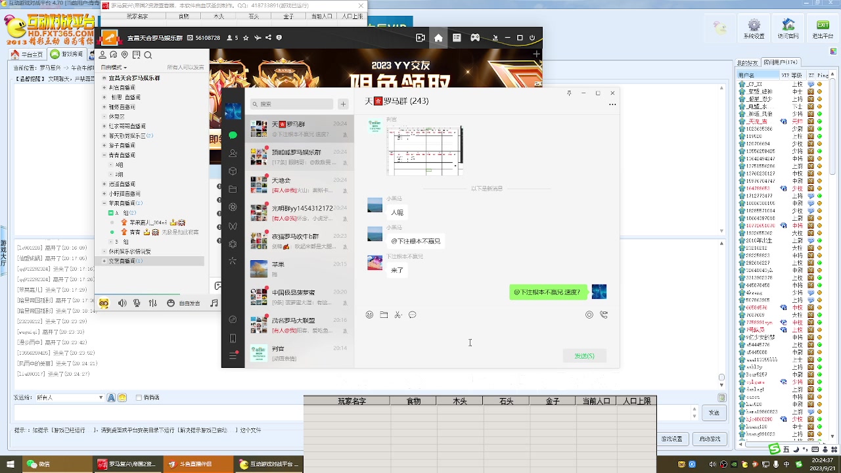841x473 pixels.
Task: Open the 发送给 所有人 dropdown
Action: pos(70,397)
